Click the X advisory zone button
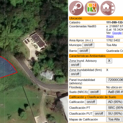123x123 pixels. click(109, 61)
